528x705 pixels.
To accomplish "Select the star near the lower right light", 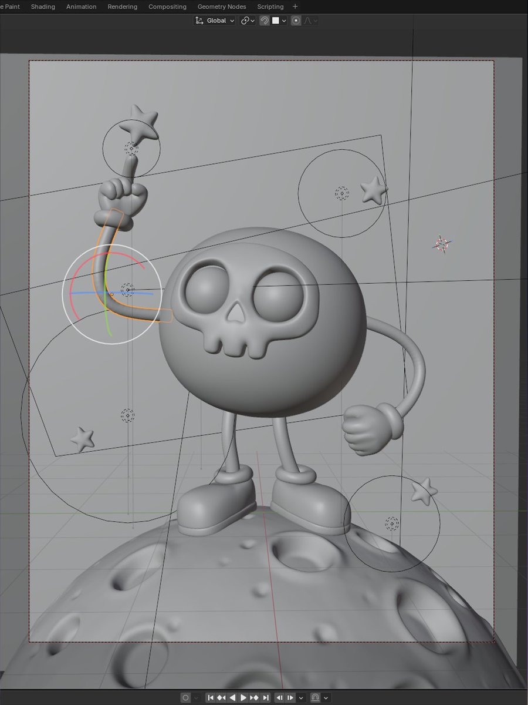I will [x=424, y=492].
